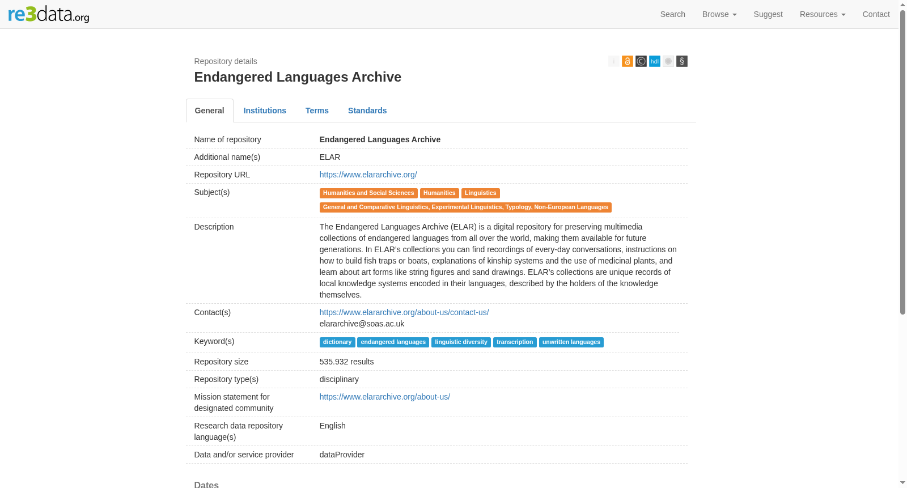Click the greyed-out certificate seal badge
The height and width of the screenshot is (488, 907).
point(668,61)
